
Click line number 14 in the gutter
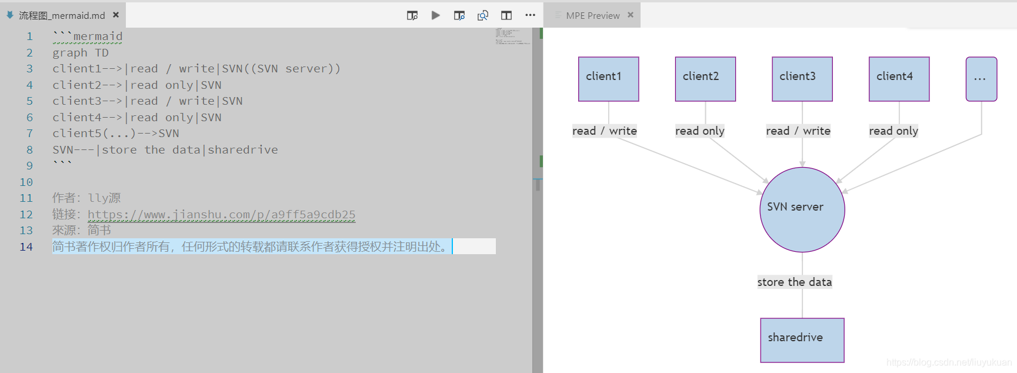26,247
